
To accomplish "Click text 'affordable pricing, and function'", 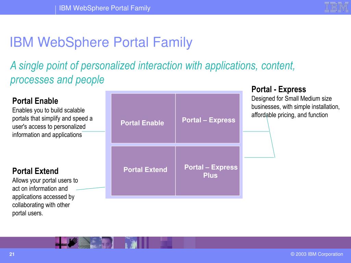I will point(289,115).
